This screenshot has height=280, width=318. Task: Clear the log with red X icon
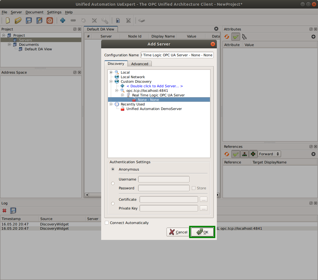tap(4, 211)
